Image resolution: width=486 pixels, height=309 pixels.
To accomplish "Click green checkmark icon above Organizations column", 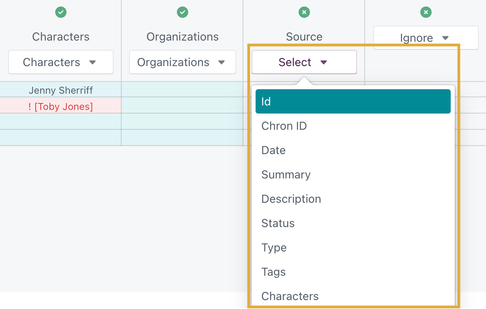I will [183, 13].
